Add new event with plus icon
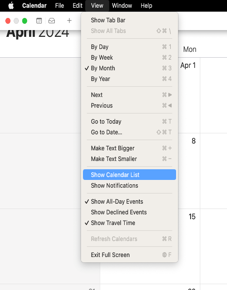The height and width of the screenshot is (290, 227). (x=69, y=20)
